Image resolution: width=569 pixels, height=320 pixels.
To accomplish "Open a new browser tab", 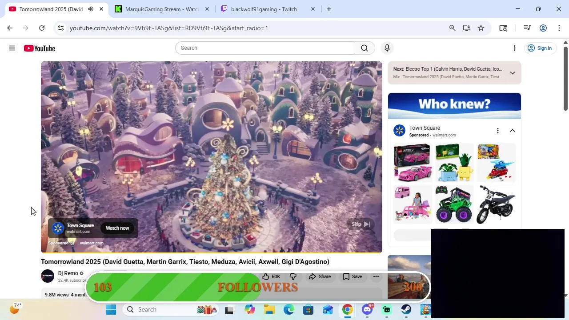I will click(x=329, y=9).
